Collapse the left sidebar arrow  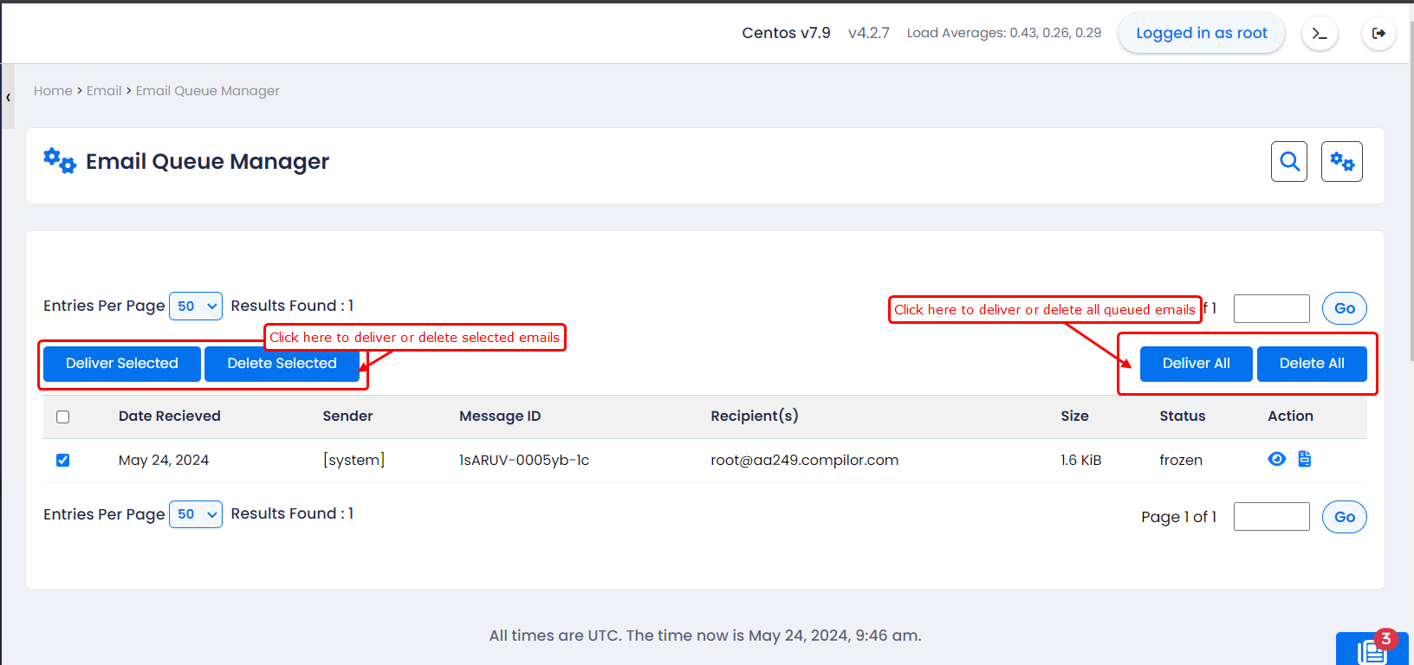(8, 97)
